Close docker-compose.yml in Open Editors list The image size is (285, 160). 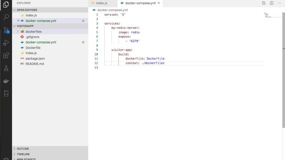[x=18, y=21]
